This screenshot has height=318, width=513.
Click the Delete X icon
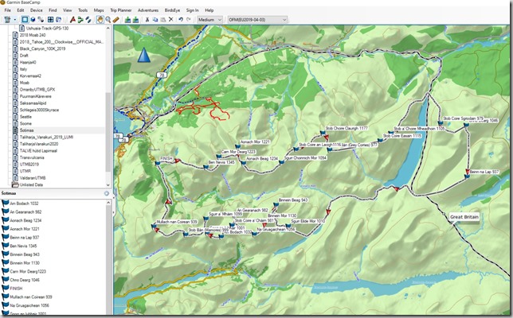(x=170, y=20)
